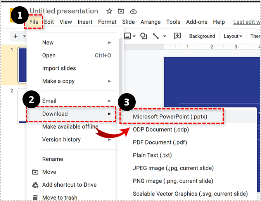Viewport: 261px width, 201px height.
Task: Check the cloud save status icon
Action: point(133,11)
